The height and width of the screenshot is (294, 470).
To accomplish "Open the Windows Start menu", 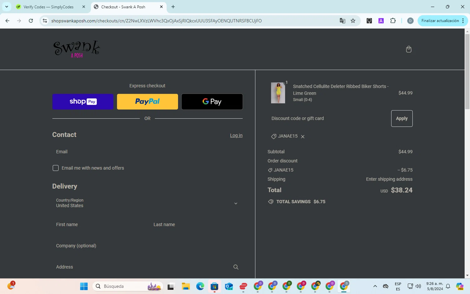I will coord(84,286).
